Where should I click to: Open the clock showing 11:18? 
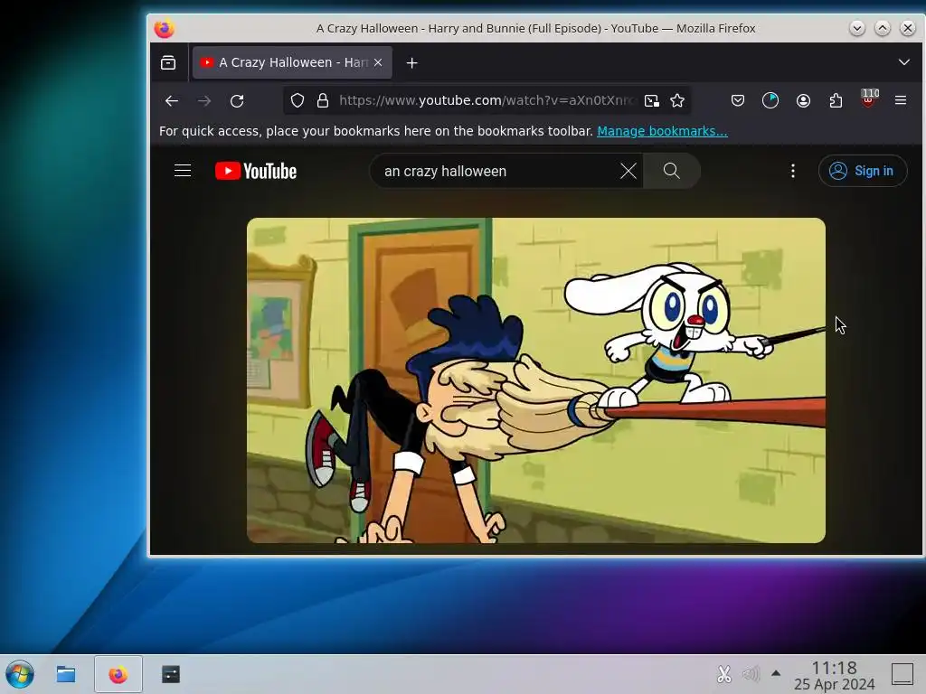[x=834, y=676]
